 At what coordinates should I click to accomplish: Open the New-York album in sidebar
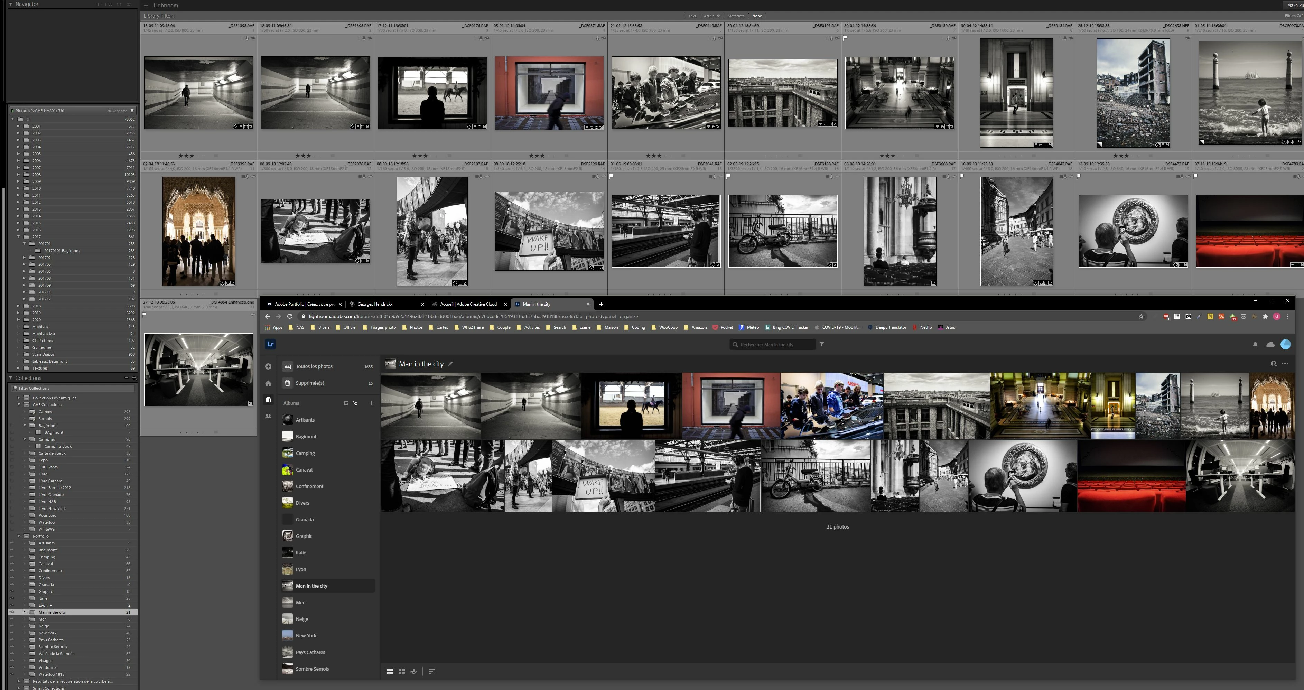point(306,636)
